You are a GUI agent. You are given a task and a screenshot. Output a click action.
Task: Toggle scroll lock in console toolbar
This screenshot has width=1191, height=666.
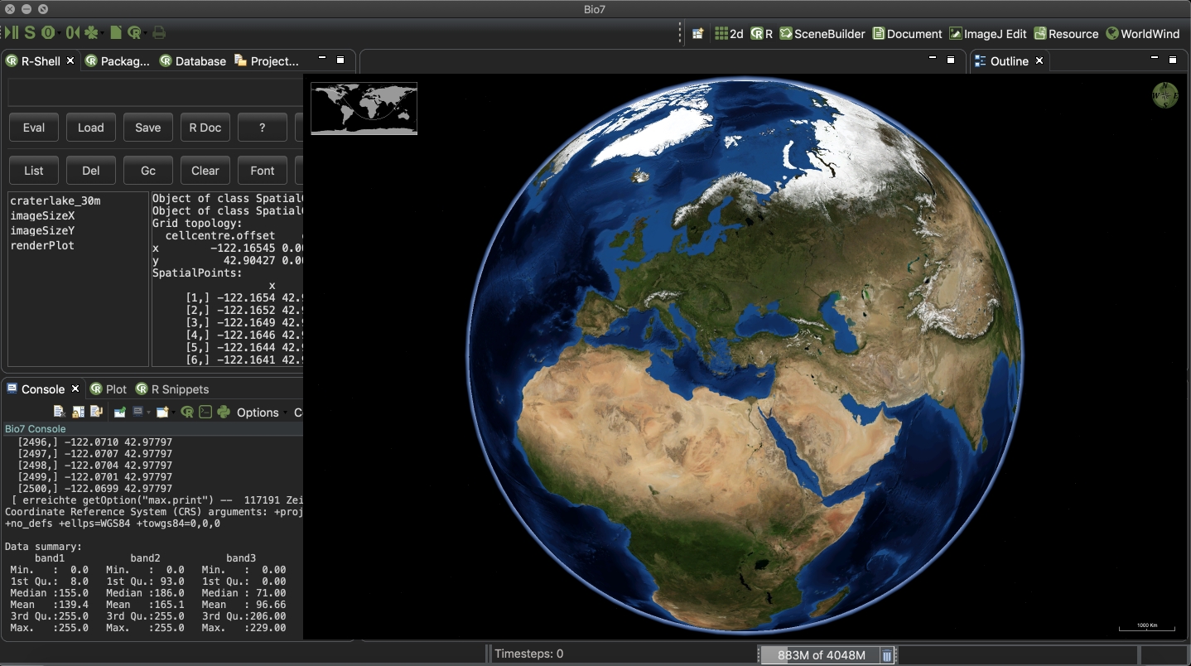click(x=78, y=412)
